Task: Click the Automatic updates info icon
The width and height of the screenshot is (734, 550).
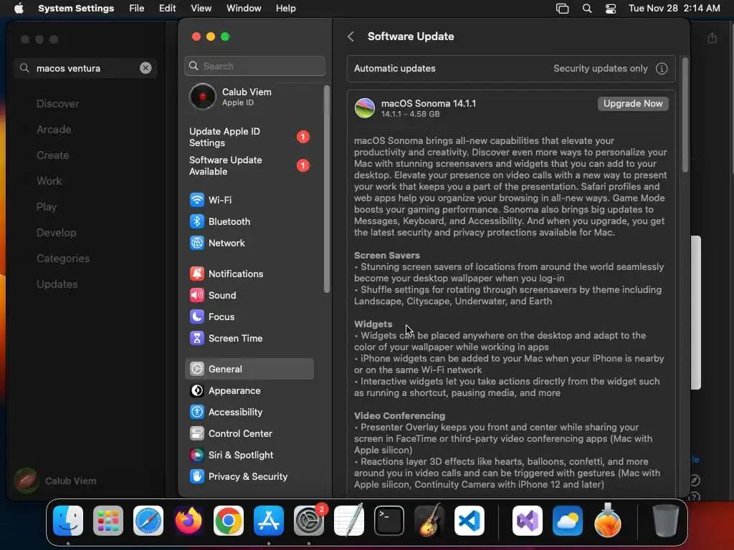Action: [662, 69]
